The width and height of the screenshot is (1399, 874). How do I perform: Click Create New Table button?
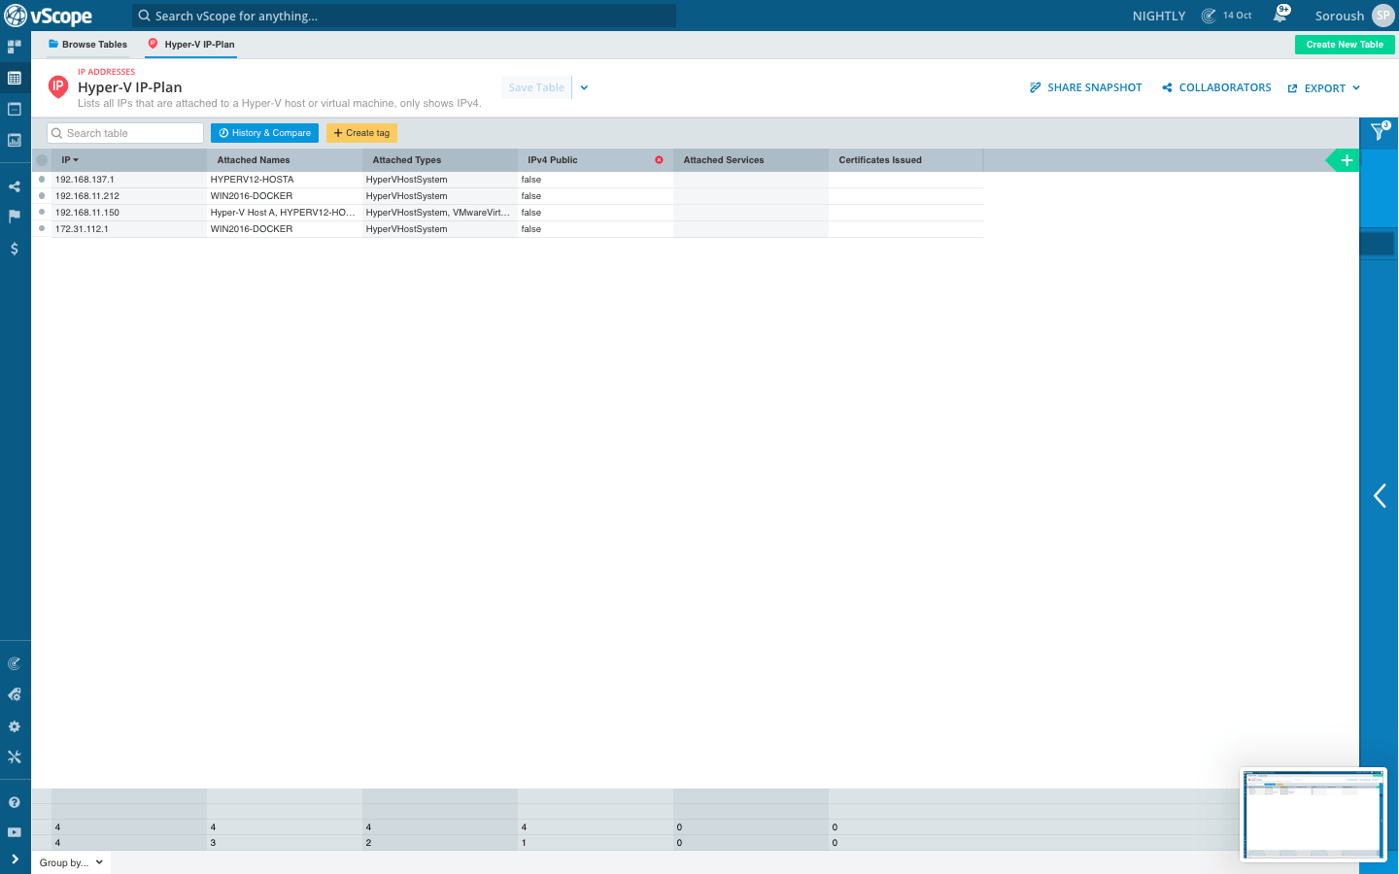(1345, 45)
